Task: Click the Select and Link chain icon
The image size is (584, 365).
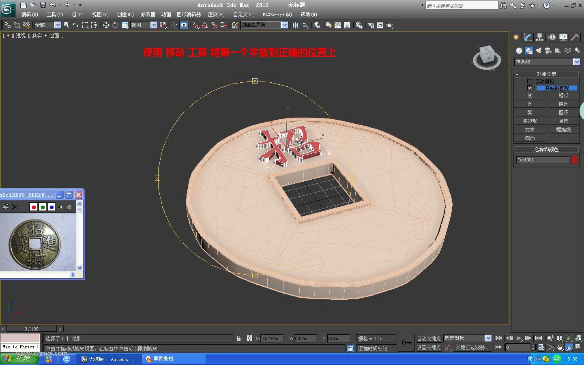Action: pos(8,25)
